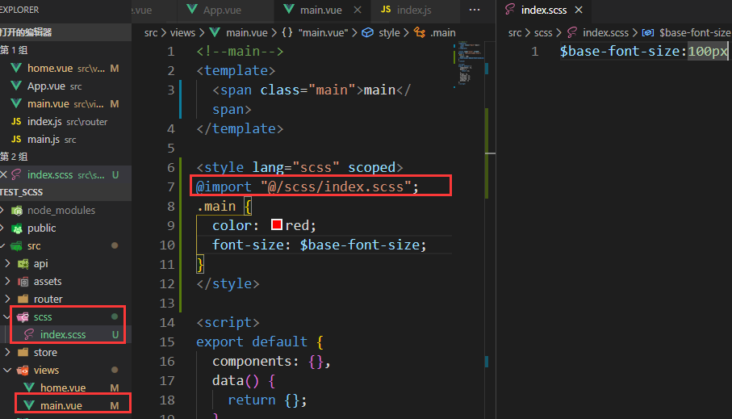Image resolution: width=732 pixels, height=419 pixels.
Task: Close the main.vue editor tab
Action: click(358, 10)
